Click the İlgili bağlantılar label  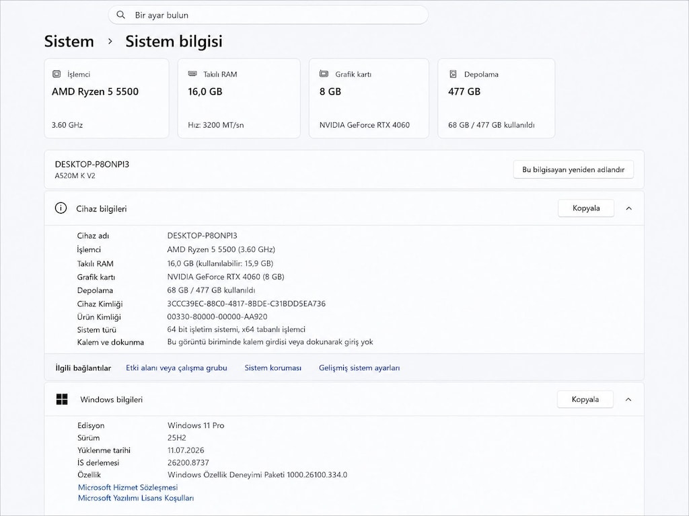point(83,368)
